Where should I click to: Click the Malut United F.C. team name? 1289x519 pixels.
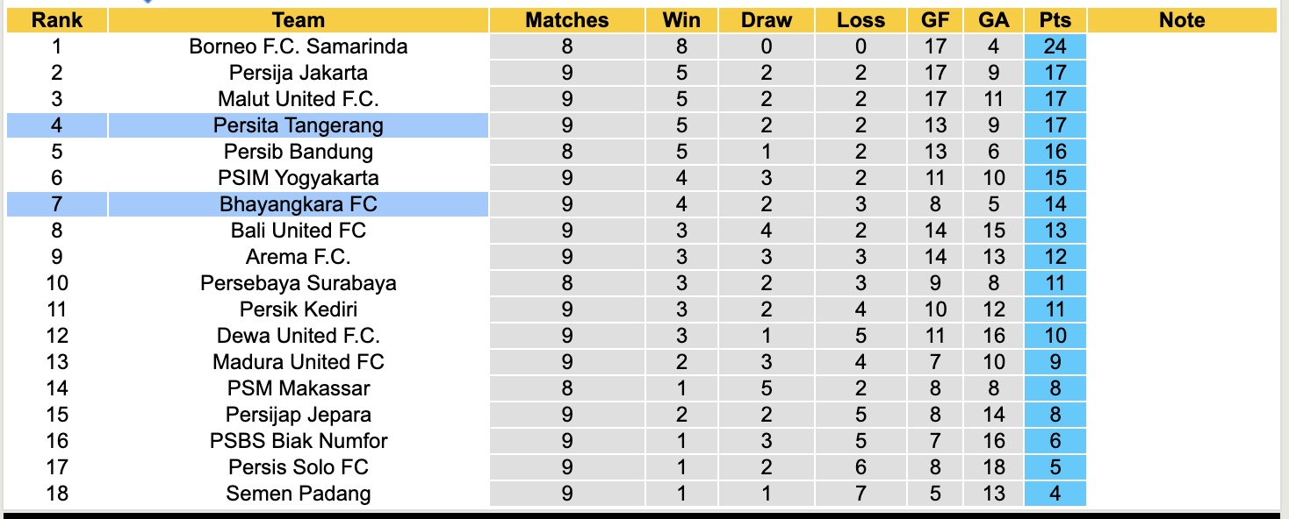[x=299, y=99]
